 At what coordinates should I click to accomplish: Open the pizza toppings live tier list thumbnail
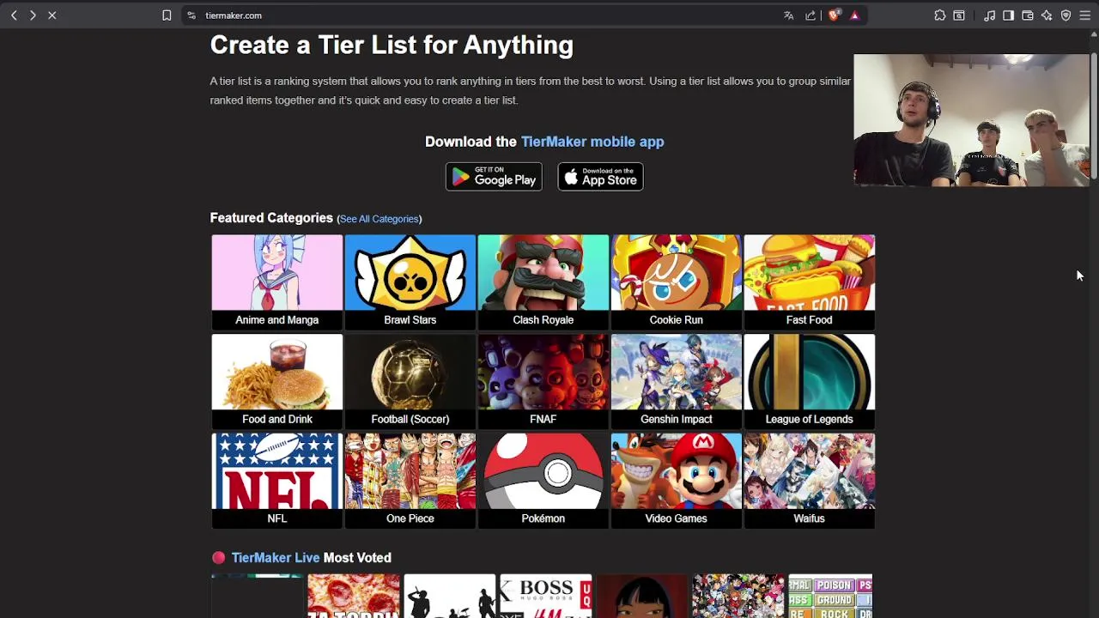click(354, 596)
